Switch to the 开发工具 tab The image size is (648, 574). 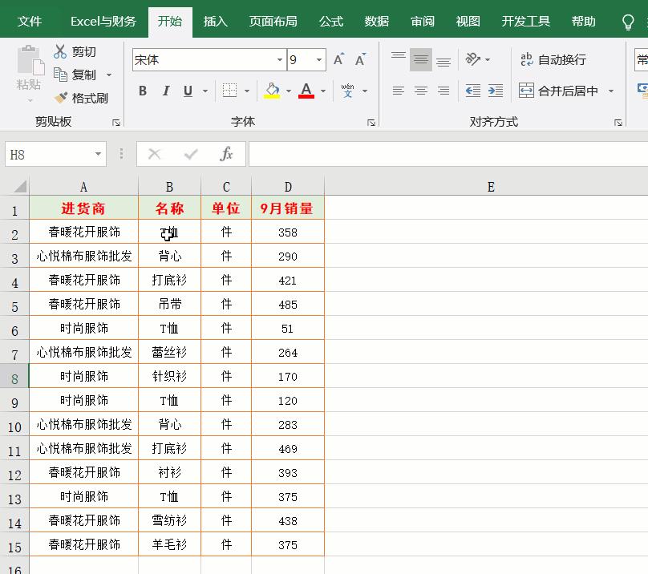525,22
